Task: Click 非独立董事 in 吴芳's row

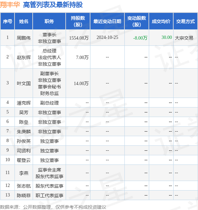Action: pyautogui.click(x=49, y=112)
